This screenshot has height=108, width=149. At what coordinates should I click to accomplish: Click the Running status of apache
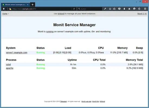(x=41, y=68)
